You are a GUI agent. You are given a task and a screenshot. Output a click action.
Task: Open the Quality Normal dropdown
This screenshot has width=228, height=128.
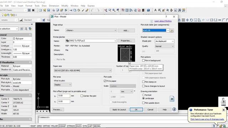click(x=165, y=46)
